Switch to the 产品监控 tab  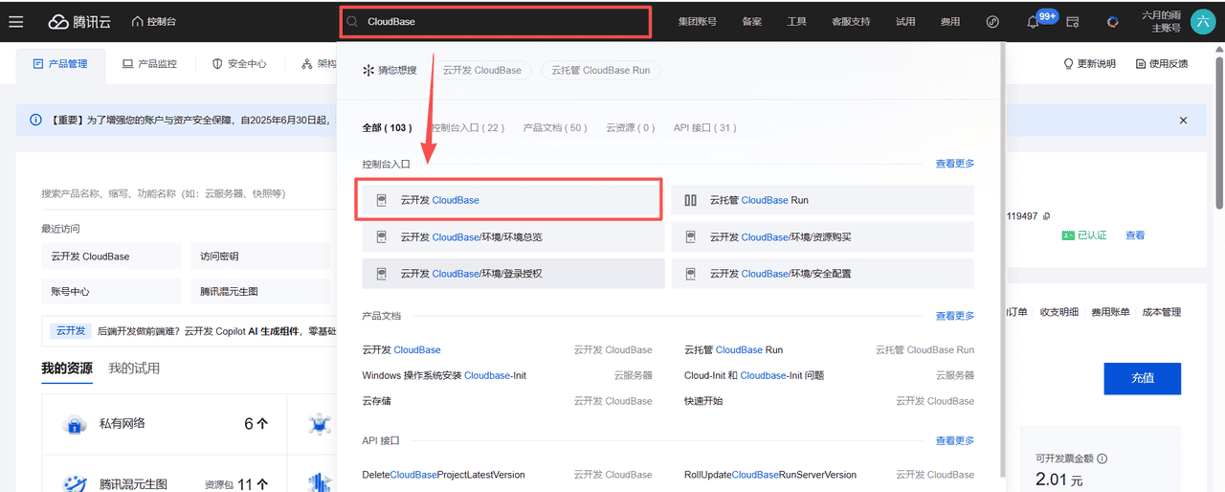(x=149, y=64)
